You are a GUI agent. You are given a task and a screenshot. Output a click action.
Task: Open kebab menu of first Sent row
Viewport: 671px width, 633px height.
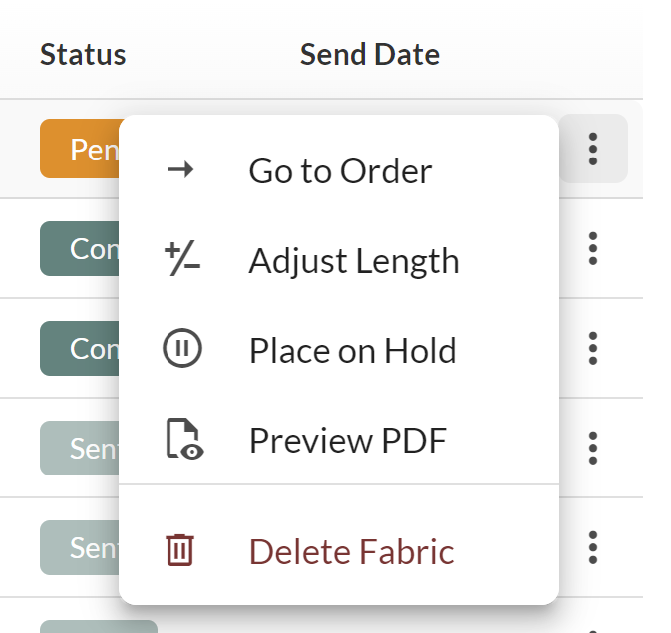click(593, 449)
